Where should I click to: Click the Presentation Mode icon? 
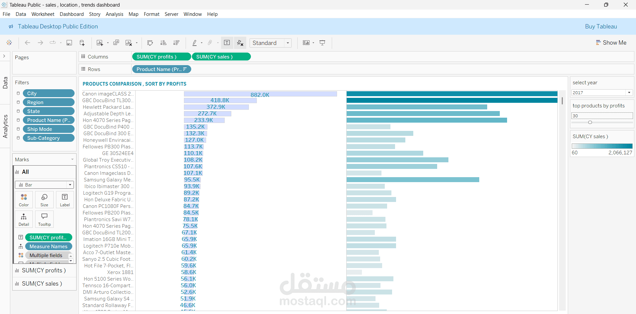pyautogui.click(x=322, y=43)
